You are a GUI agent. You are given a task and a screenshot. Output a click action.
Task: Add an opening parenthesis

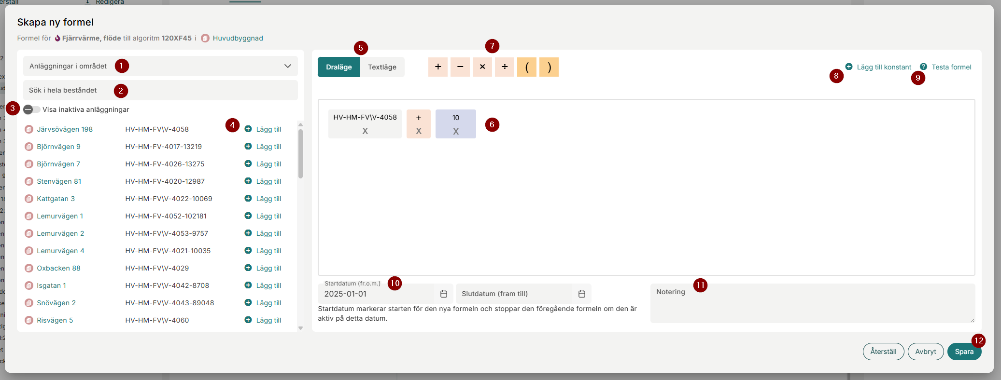point(526,67)
